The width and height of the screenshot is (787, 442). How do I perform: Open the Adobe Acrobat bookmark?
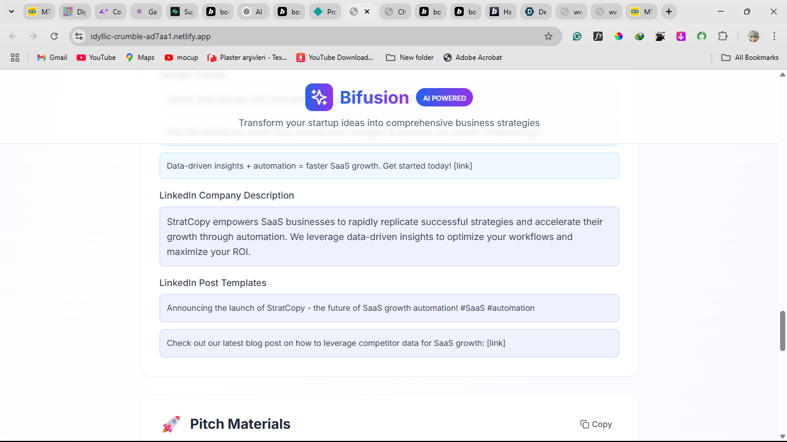[x=472, y=58]
